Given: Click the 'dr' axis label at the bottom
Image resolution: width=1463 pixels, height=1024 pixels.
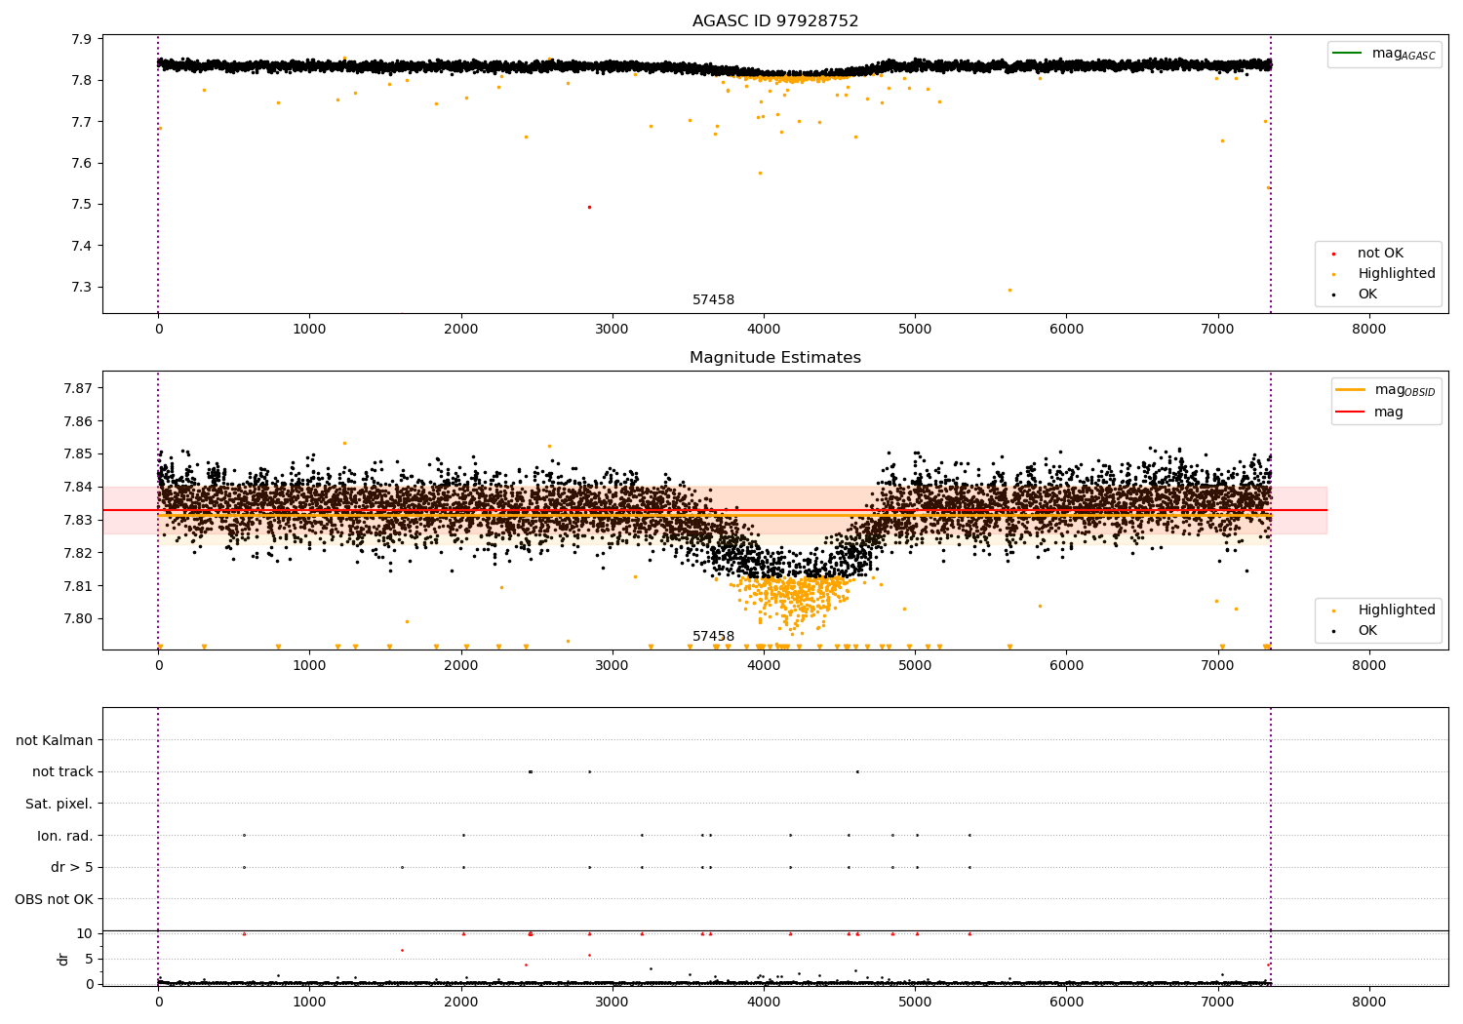Looking at the screenshot, I should pos(63,959).
